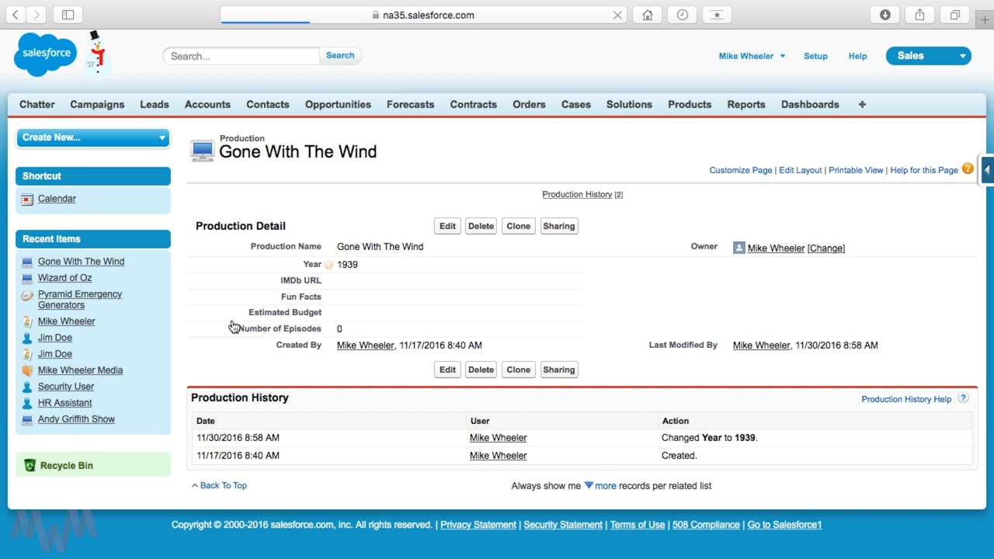This screenshot has width=994, height=559.
Task: Open the Campaigns tab
Action: point(97,104)
